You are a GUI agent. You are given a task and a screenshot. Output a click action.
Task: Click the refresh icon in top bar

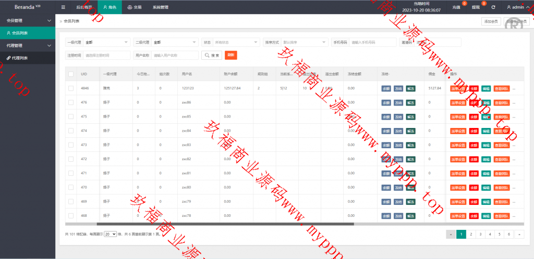(493, 7)
